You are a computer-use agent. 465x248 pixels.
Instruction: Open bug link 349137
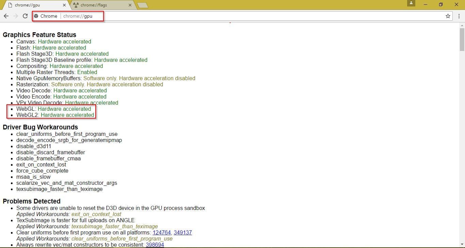(183, 233)
